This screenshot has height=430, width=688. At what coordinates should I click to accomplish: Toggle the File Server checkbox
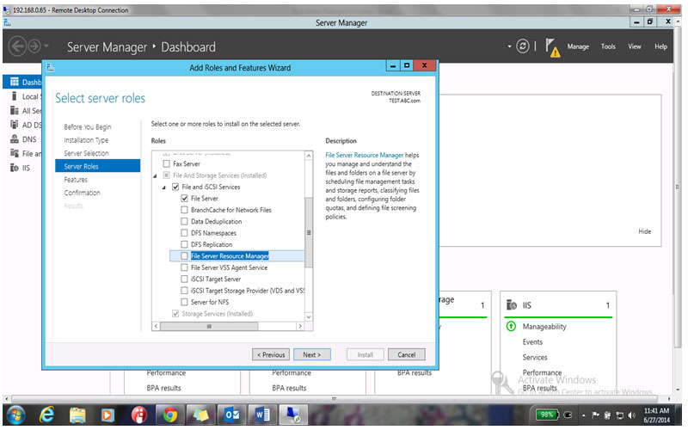(184, 199)
